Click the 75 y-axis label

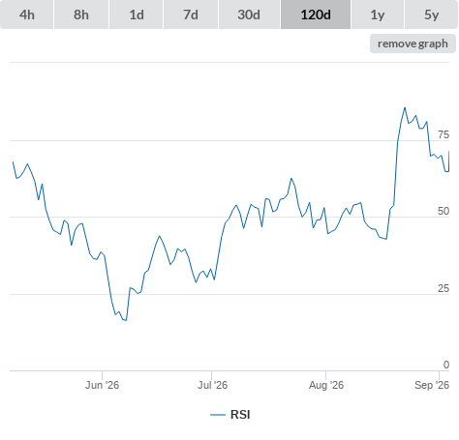[444, 134]
